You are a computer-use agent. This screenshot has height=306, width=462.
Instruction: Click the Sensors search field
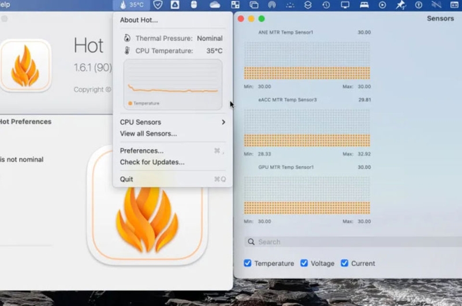tap(353, 242)
